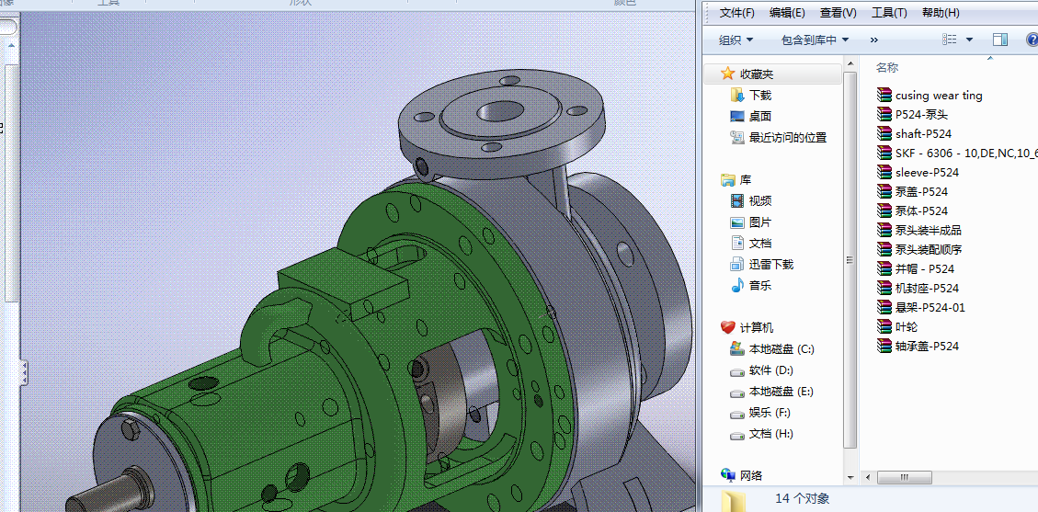Open the 文件(F) menu

pyautogui.click(x=736, y=12)
